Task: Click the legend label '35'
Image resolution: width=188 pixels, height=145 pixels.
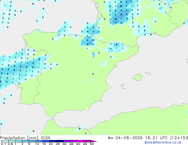Action: [x=71, y=144]
